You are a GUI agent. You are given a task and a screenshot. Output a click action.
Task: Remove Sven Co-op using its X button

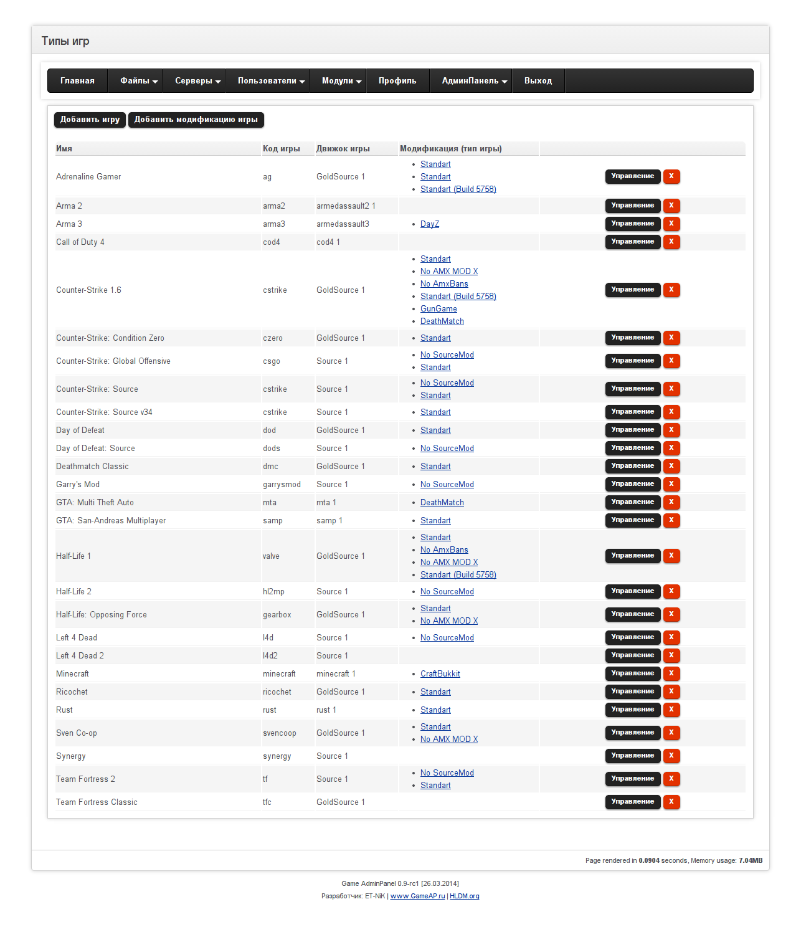(x=671, y=733)
